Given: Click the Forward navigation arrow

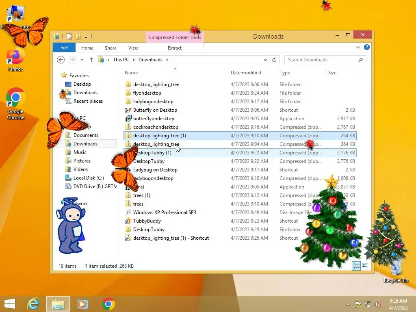Looking at the screenshot, I should tap(72, 60).
